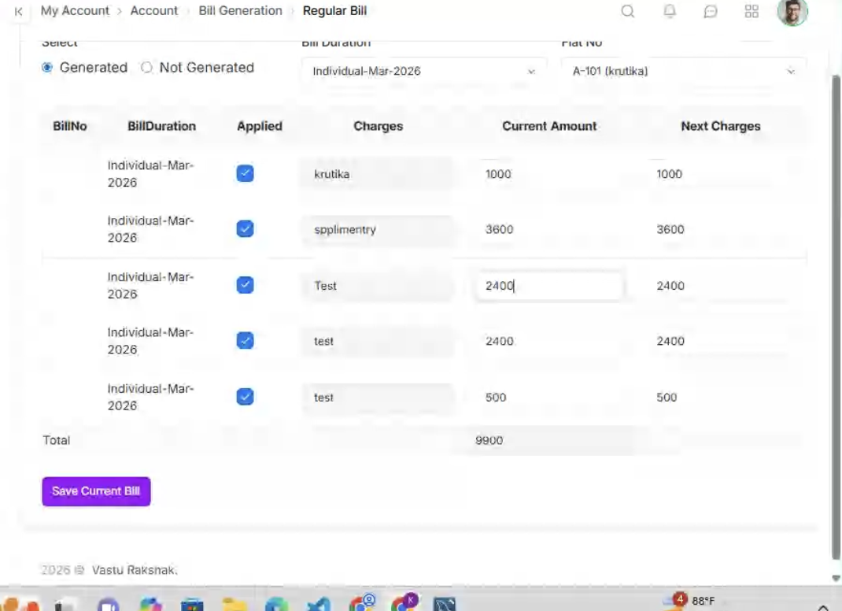Image resolution: width=842 pixels, height=611 pixels.
Task: Open the user profile avatar
Action: click(x=792, y=12)
